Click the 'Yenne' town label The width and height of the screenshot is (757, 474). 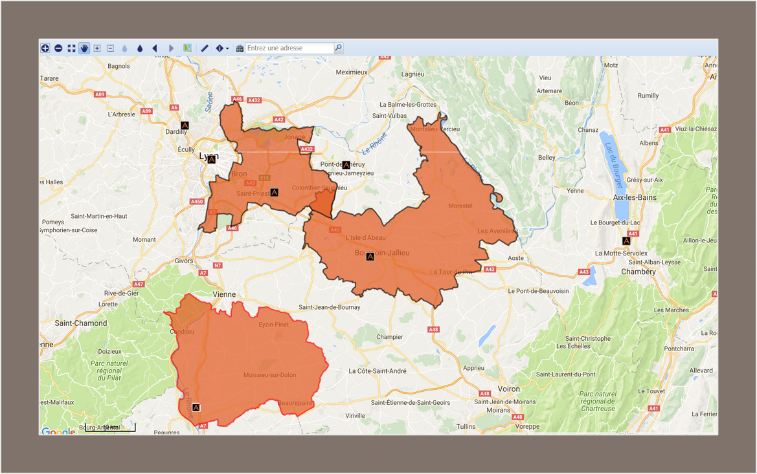575,191
